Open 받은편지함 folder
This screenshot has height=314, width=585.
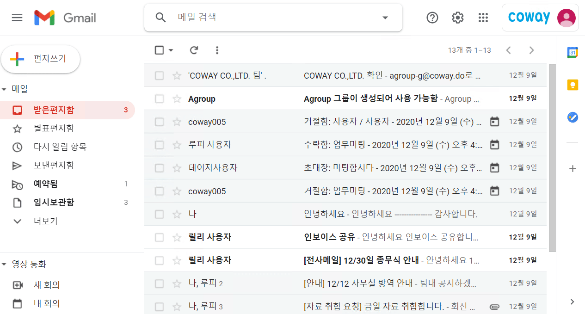68,110
